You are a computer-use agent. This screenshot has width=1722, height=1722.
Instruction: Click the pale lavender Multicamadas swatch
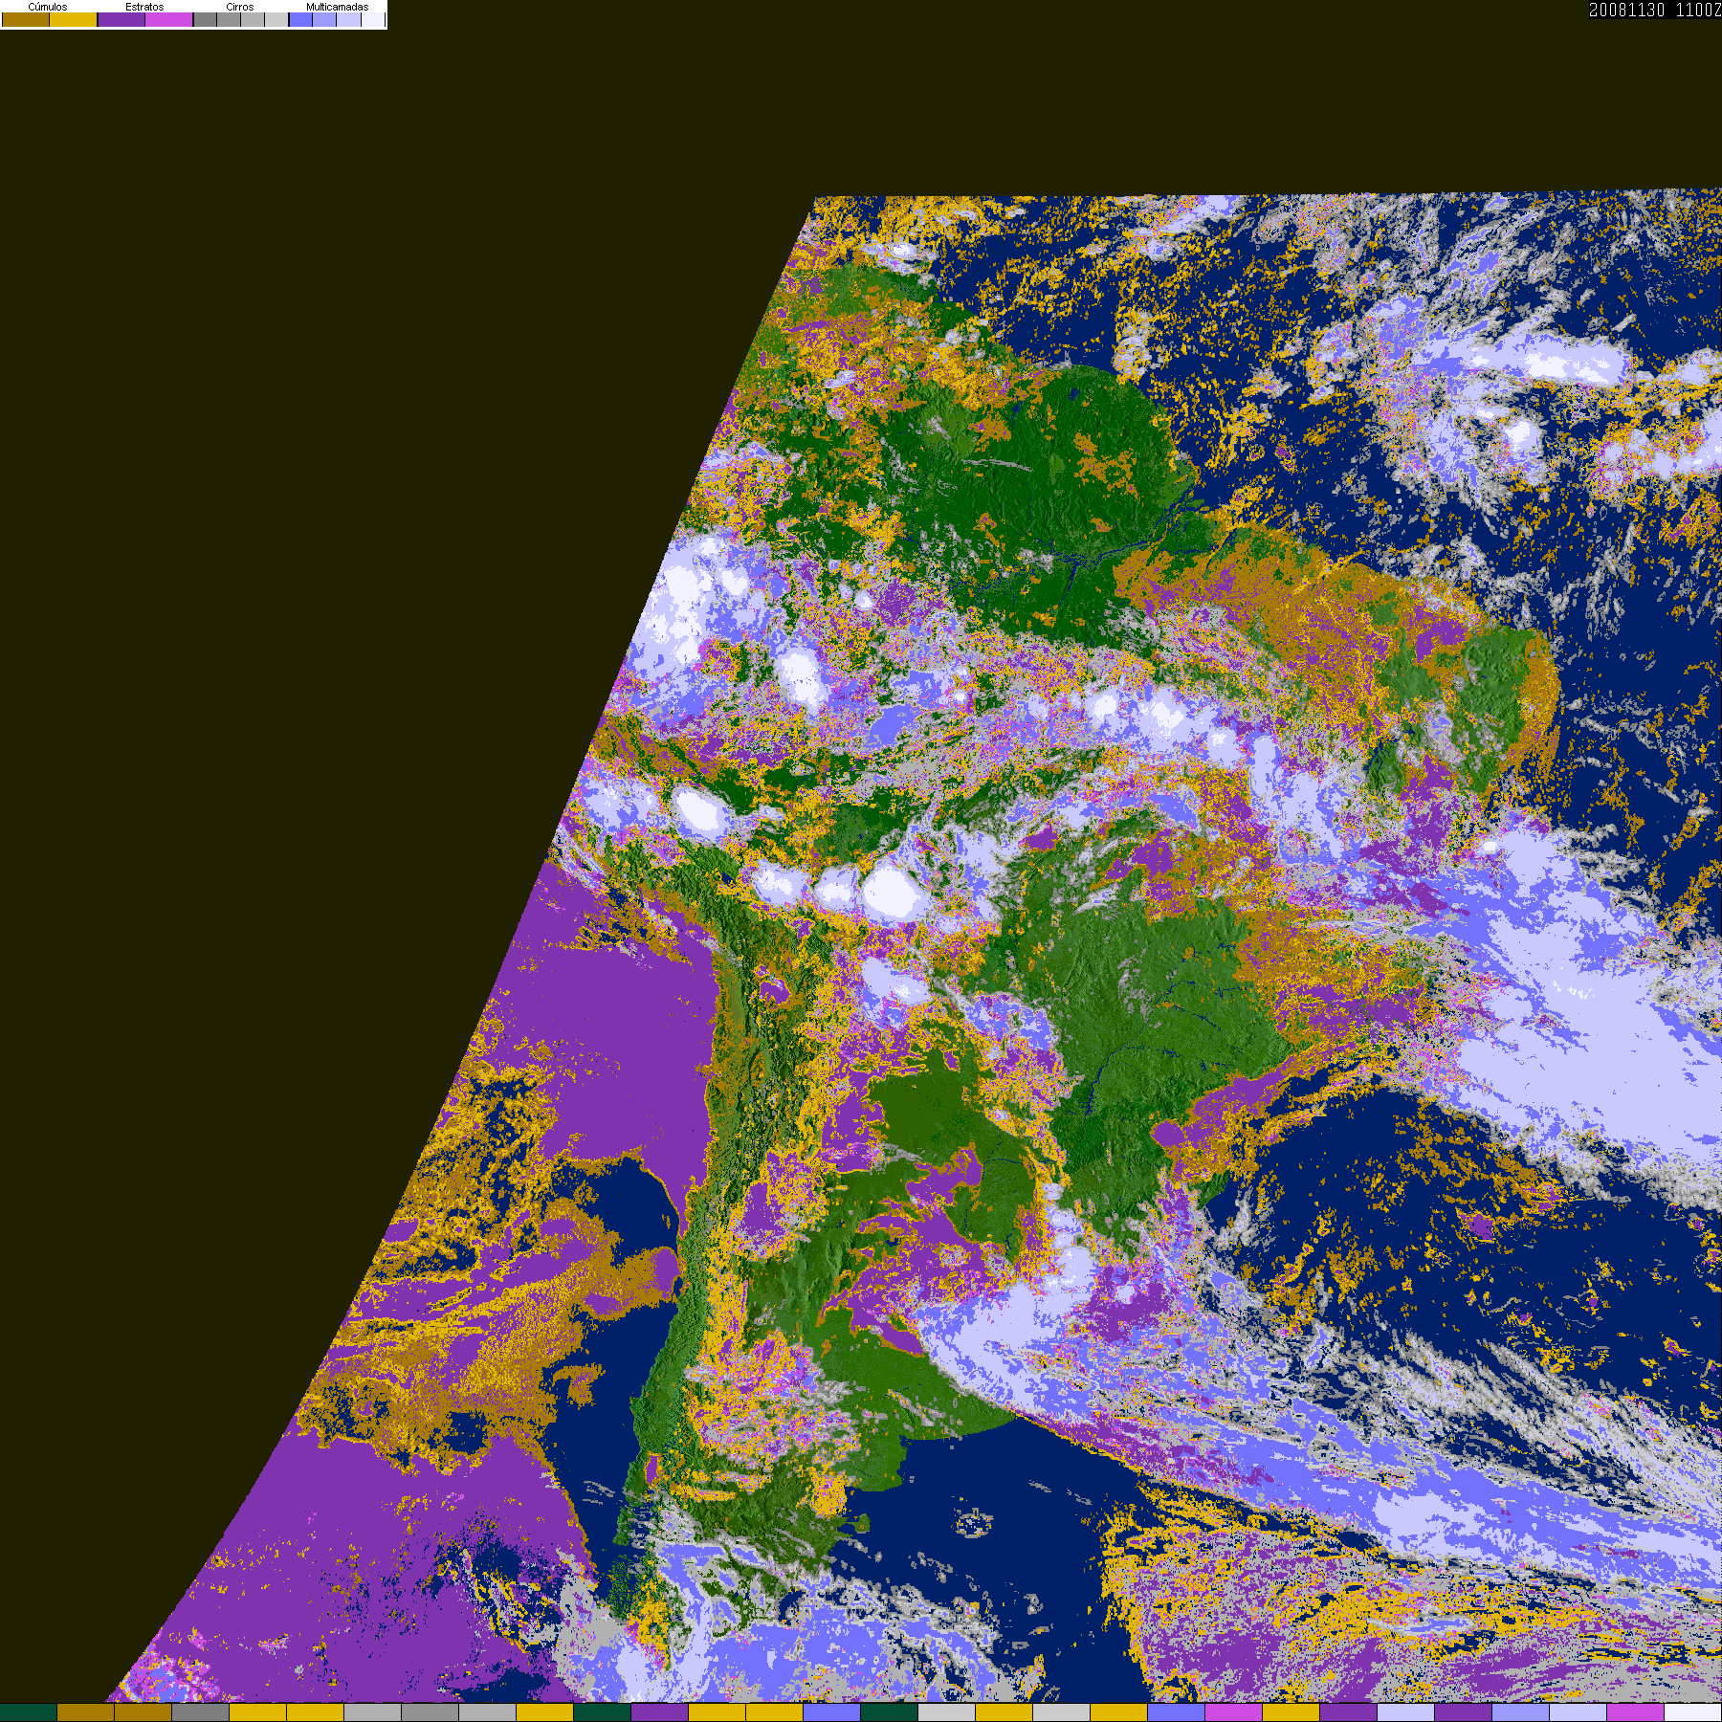click(x=348, y=19)
